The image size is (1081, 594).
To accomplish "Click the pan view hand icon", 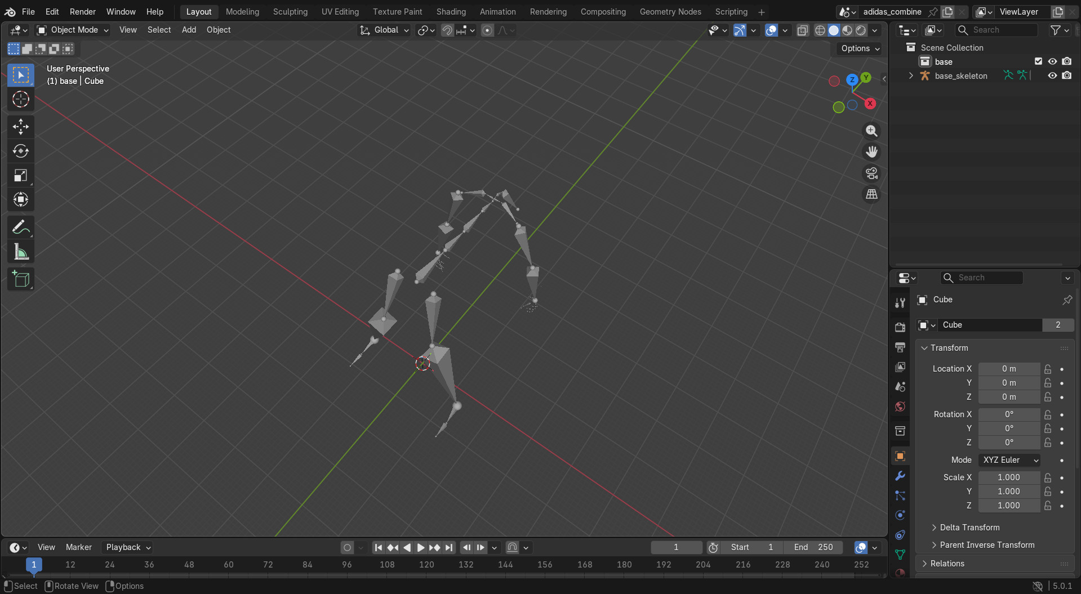I will [871, 152].
